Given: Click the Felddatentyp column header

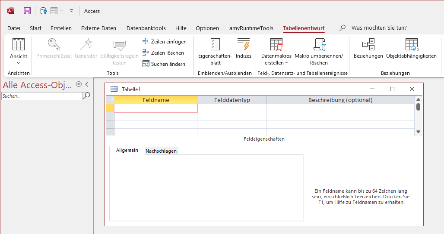Looking at the screenshot, I should (x=232, y=100).
